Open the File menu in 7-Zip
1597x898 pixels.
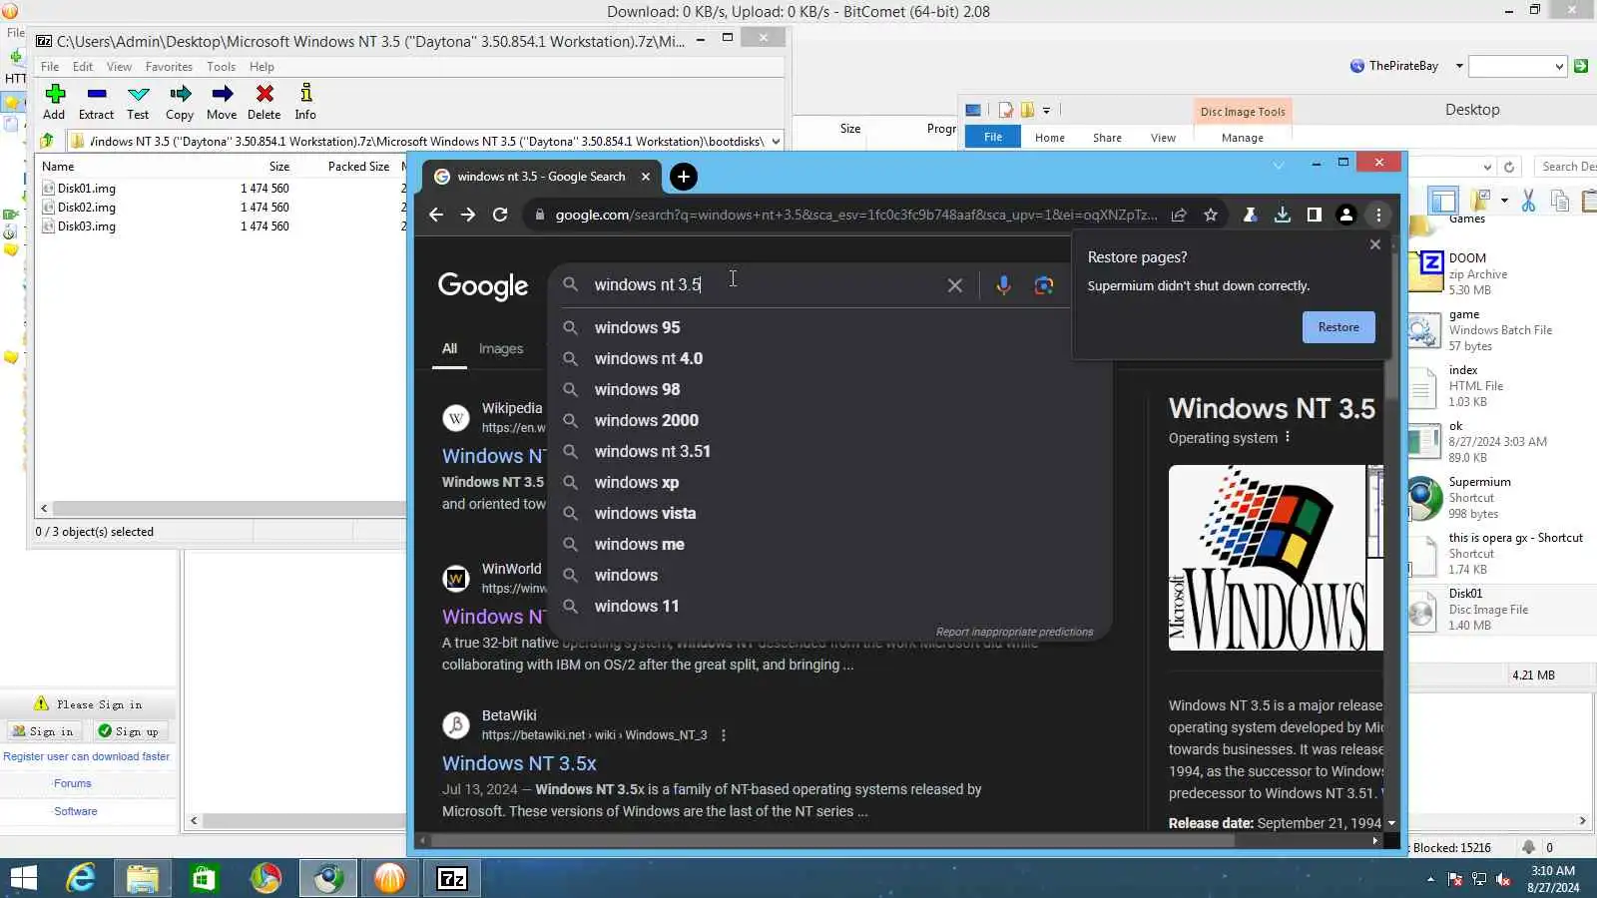(x=50, y=67)
